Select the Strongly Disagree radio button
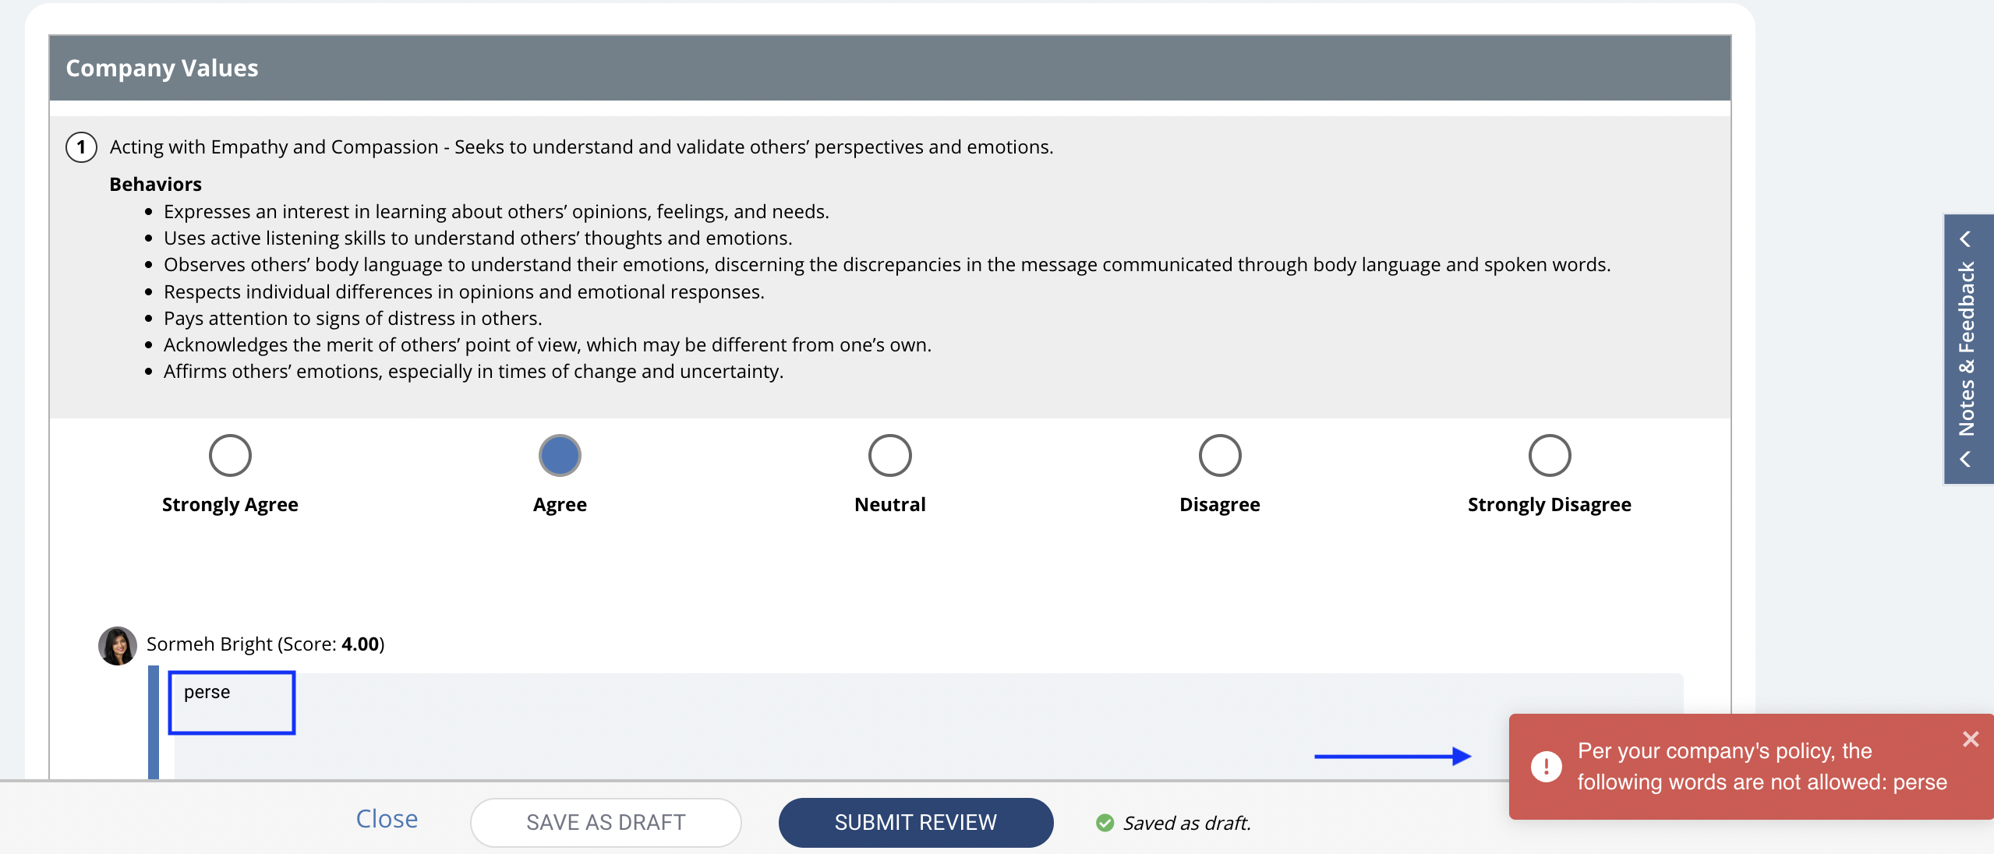1994x854 pixels. (1549, 455)
